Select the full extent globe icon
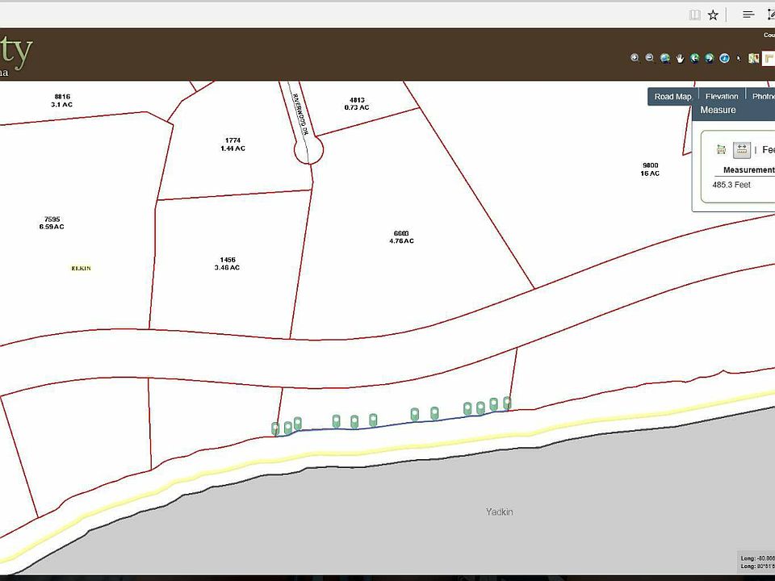This screenshot has height=581, width=775. tap(664, 58)
